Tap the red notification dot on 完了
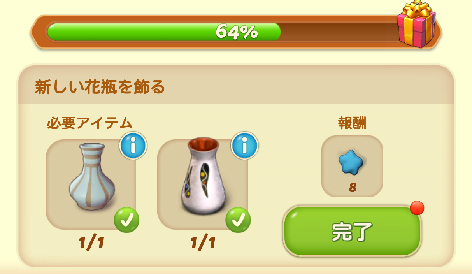Screen dimensions: 472x274 coord(417,208)
